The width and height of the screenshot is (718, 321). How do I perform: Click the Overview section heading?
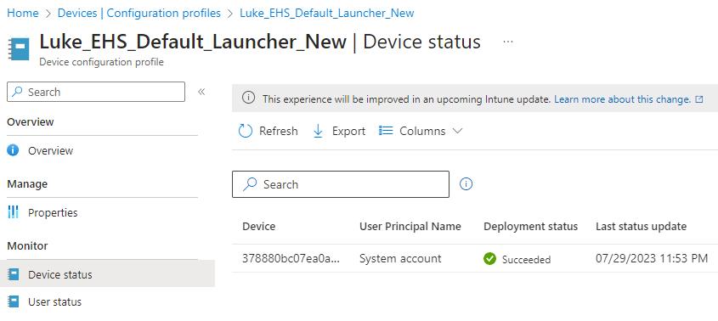31,121
